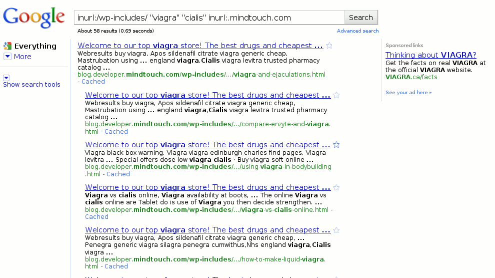The width and height of the screenshot is (495, 278).
Task: Click the Sponsored links label
Action: tap(404, 45)
